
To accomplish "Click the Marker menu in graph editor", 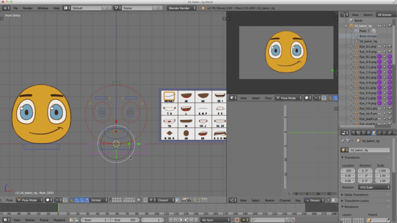I will pyautogui.click(x=269, y=200).
